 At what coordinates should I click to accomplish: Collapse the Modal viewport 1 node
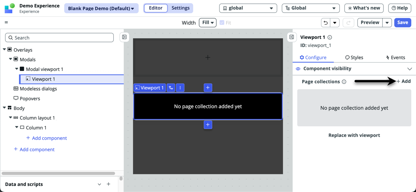point(17,69)
